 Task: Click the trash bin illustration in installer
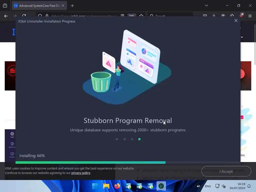point(101,82)
